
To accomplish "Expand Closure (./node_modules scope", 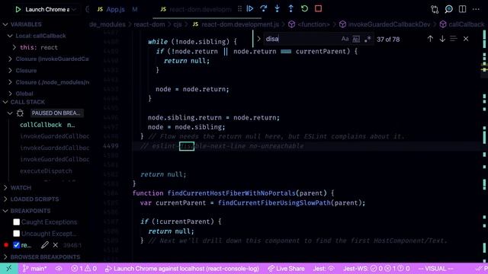I will (10, 82).
